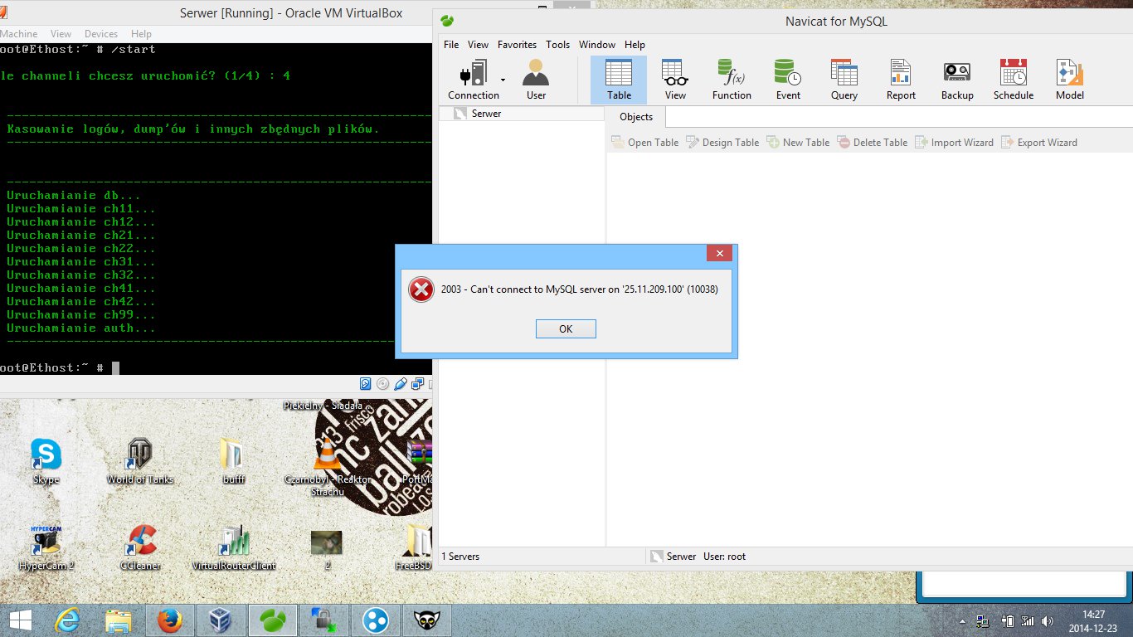This screenshot has width=1133, height=637.
Task: Switch to VirtualBox on the taskbar
Action: point(221,620)
